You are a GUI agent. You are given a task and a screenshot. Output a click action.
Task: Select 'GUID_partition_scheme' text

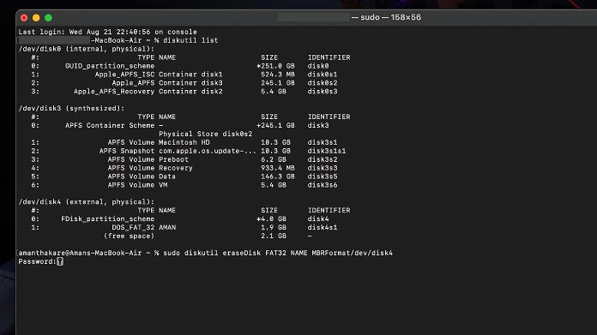tap(110, 66)
